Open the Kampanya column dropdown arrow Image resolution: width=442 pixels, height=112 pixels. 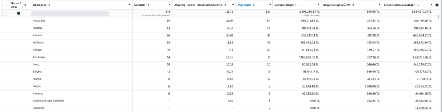tap(130, 5)
